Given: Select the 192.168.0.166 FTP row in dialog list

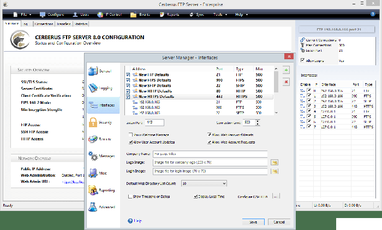Looking at the screenshot, I should pyautogui.click(x=199, y=102).
